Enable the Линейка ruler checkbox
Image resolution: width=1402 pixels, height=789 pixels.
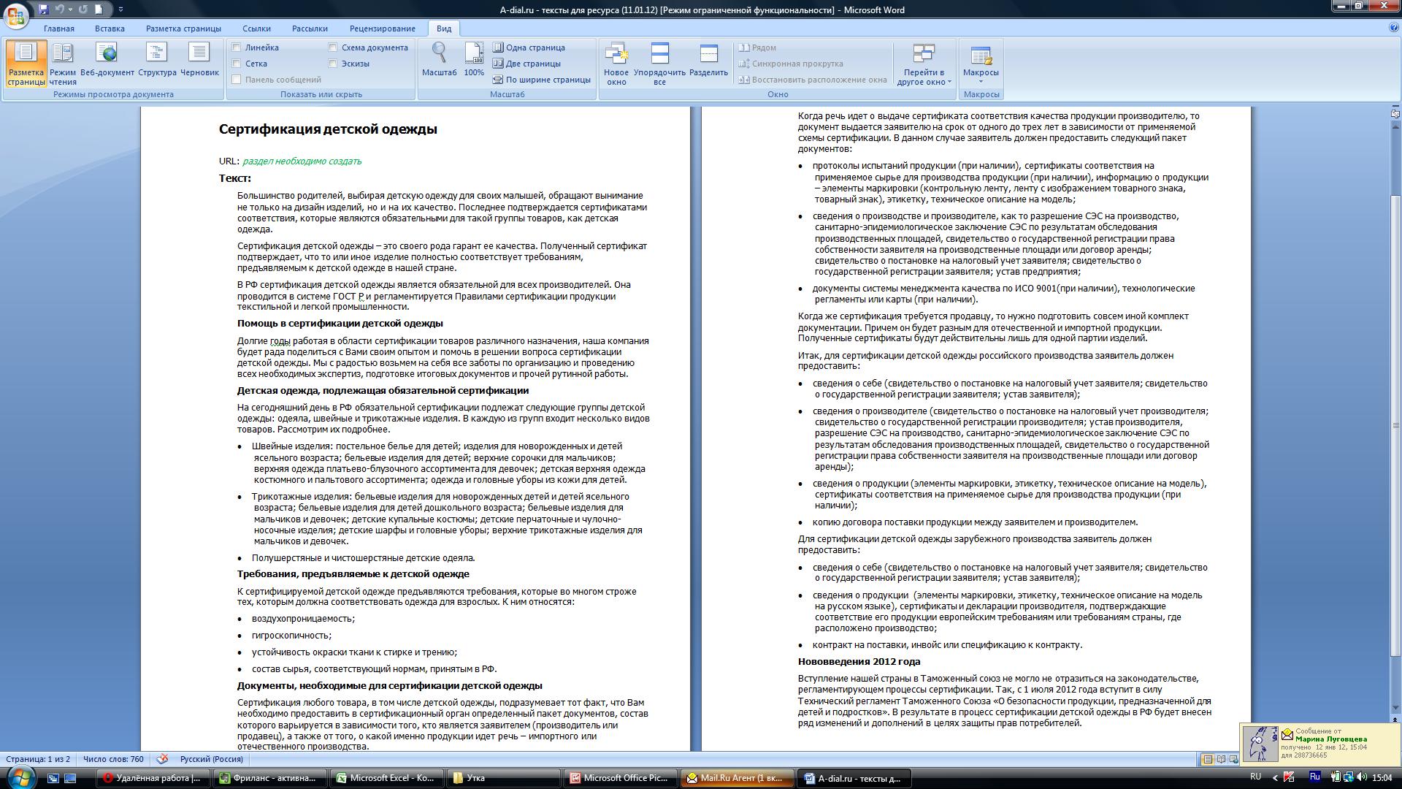237,47
